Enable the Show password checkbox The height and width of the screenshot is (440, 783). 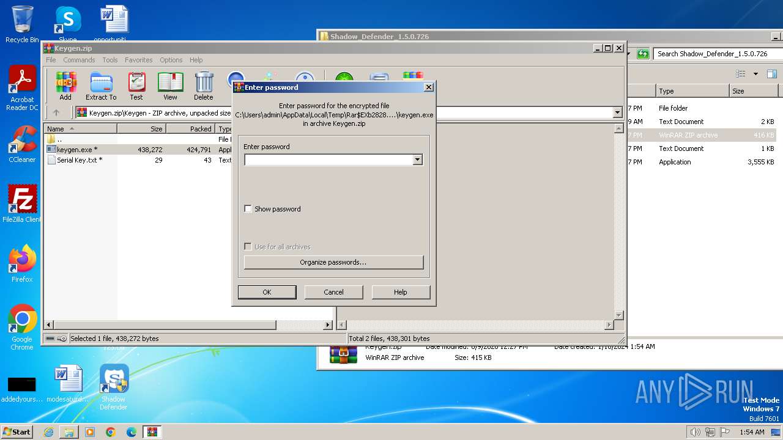248,209
